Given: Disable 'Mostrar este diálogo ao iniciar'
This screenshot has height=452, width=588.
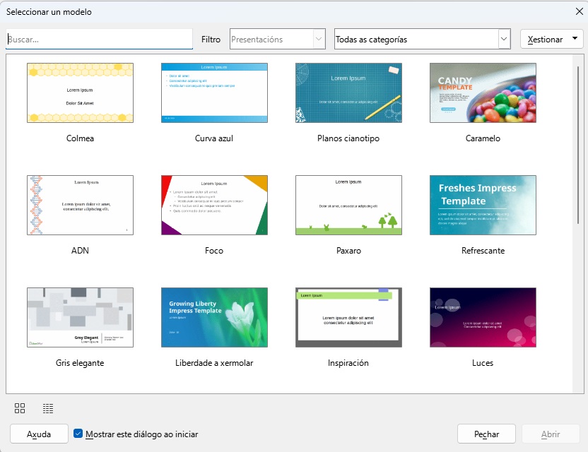Looking at the screenshot, I should click(78, 435).
